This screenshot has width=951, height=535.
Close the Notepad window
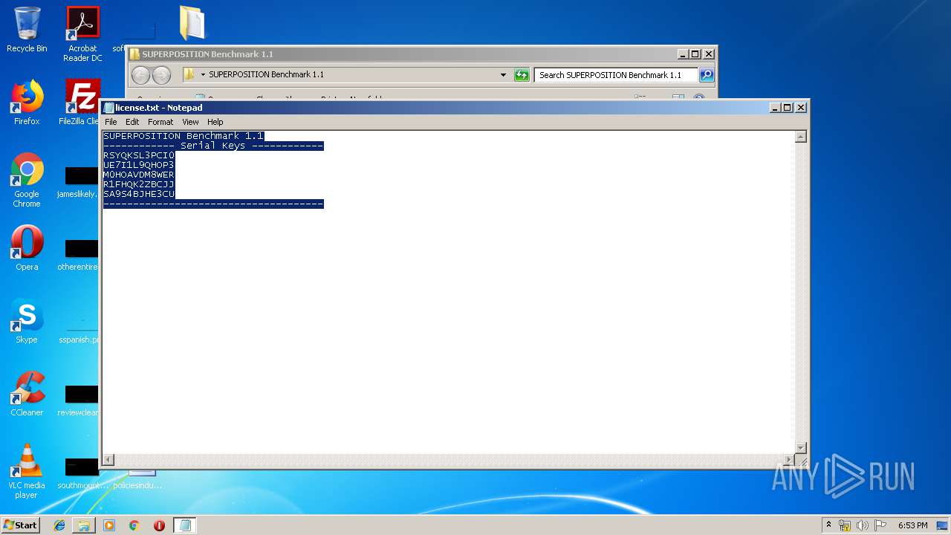tap(801, 108)
